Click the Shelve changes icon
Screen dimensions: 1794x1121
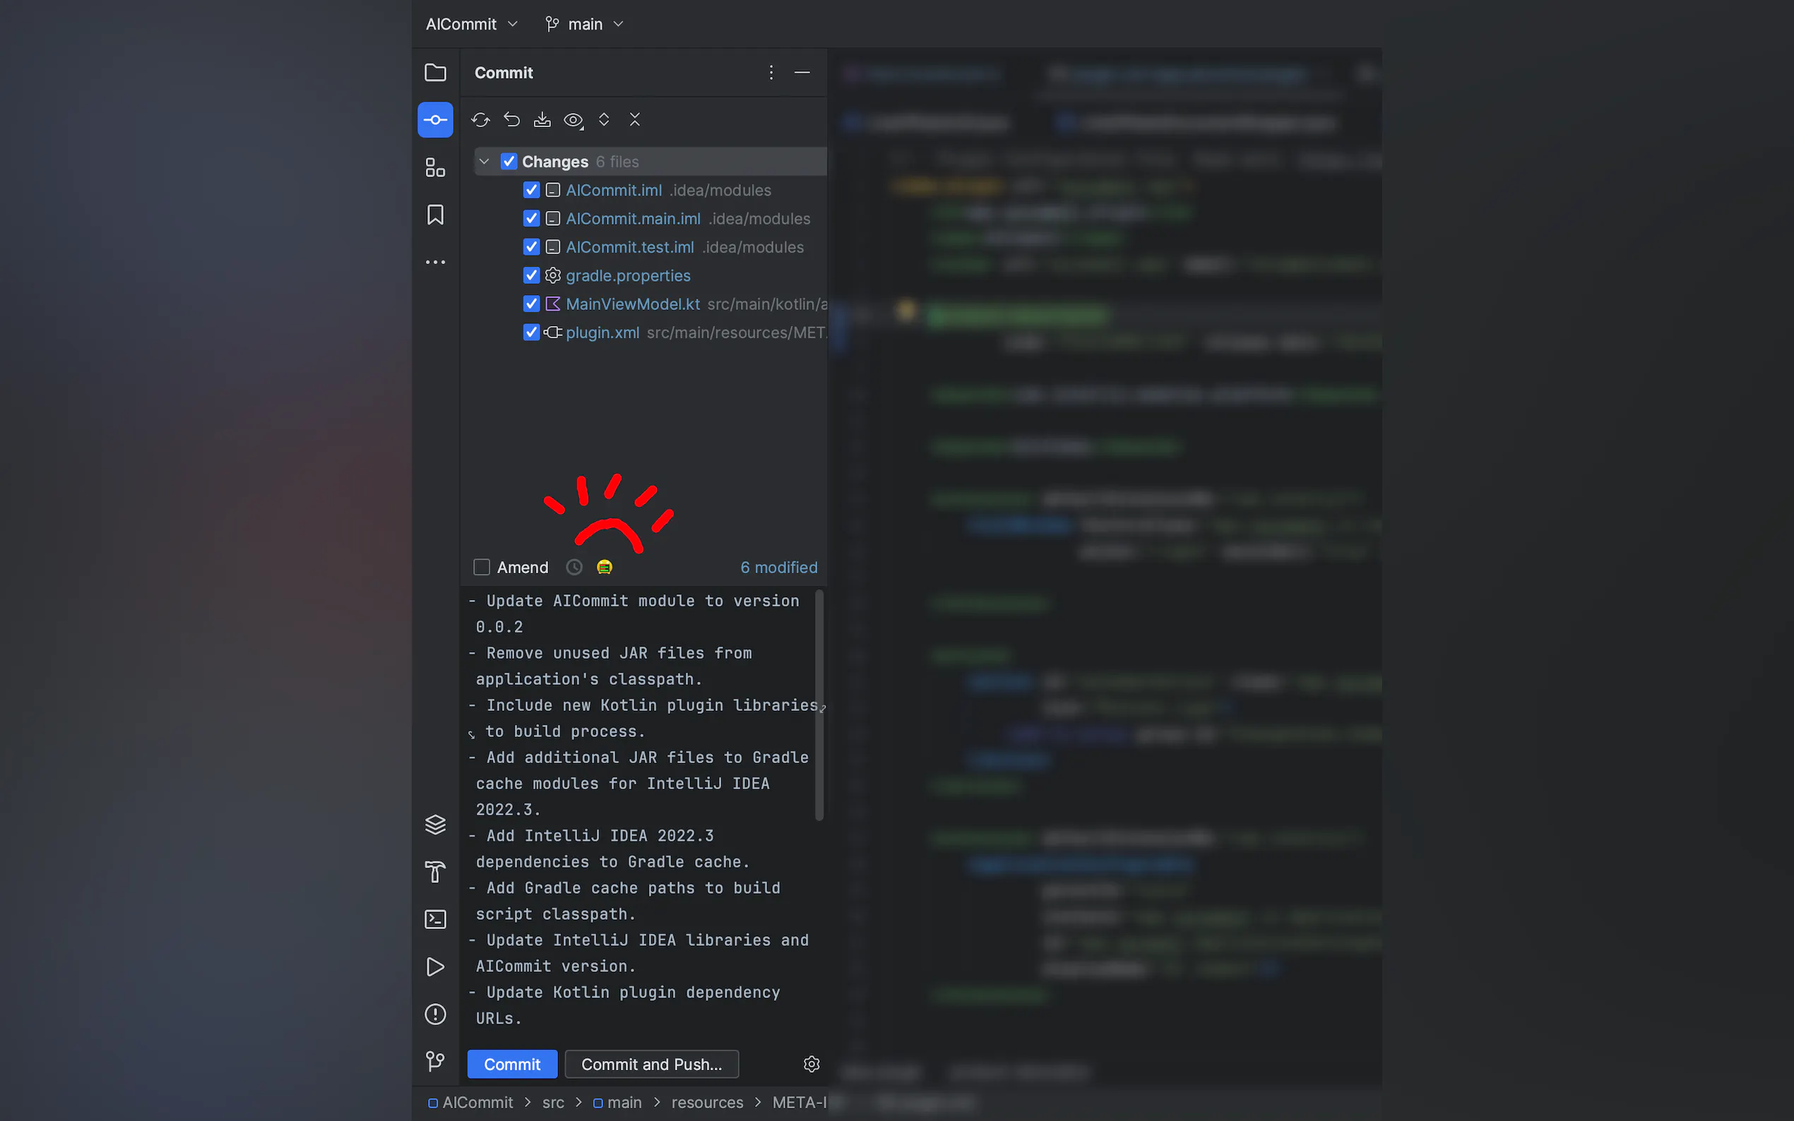pos(542,119)
